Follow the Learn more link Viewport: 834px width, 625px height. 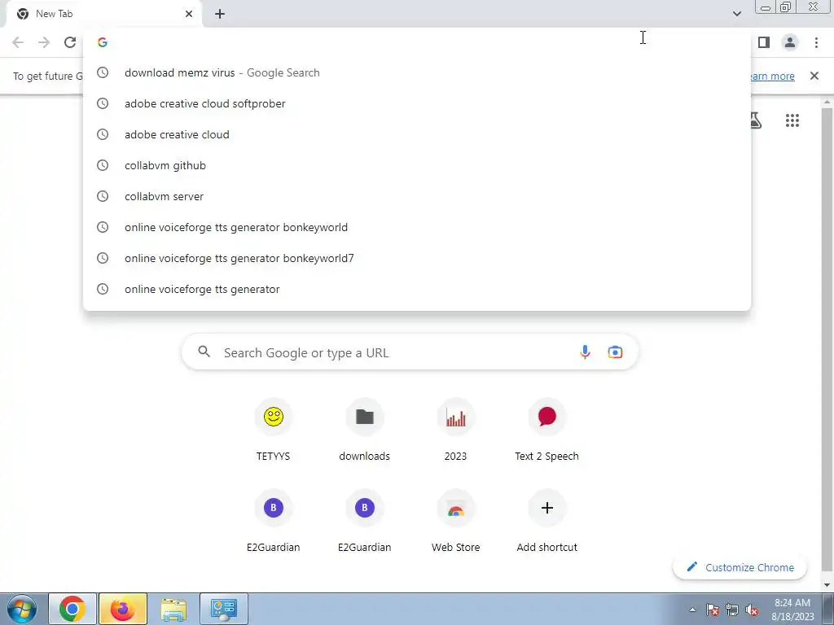pos(771,76)
